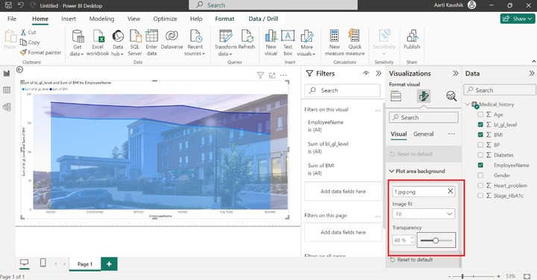Viewport: 537px width, 280px height.
Task: Remove the 1.jpg.png image with X
Action: pyautogui.click(x=450, y=191)
